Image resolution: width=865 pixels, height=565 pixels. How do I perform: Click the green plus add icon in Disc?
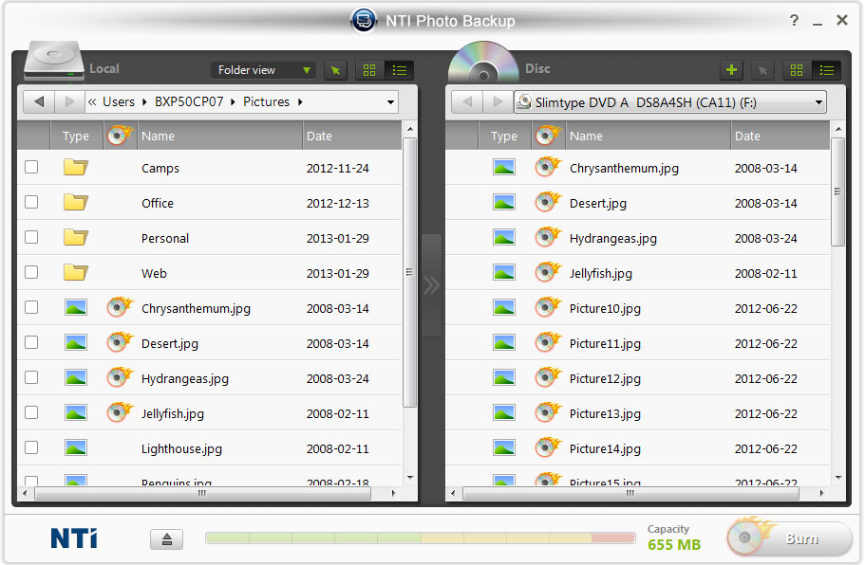pyautogui.click(x=731, y=70)
